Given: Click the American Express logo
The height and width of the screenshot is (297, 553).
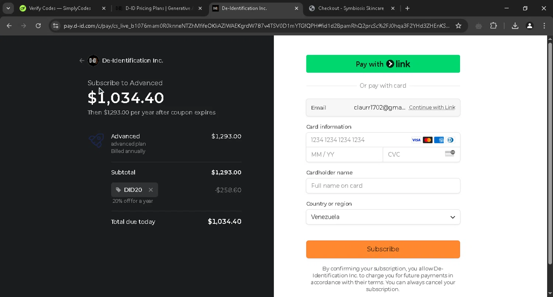Looking at the screenshot, I should point(439,140).
